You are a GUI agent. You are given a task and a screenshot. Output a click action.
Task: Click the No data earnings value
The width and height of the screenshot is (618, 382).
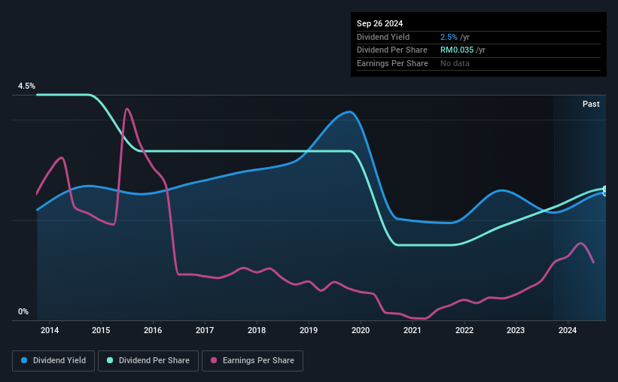point(455,63)
